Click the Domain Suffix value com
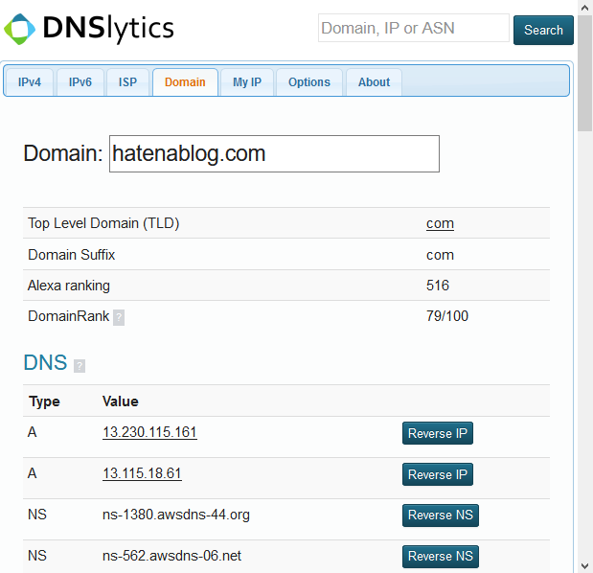 point(440,255)
